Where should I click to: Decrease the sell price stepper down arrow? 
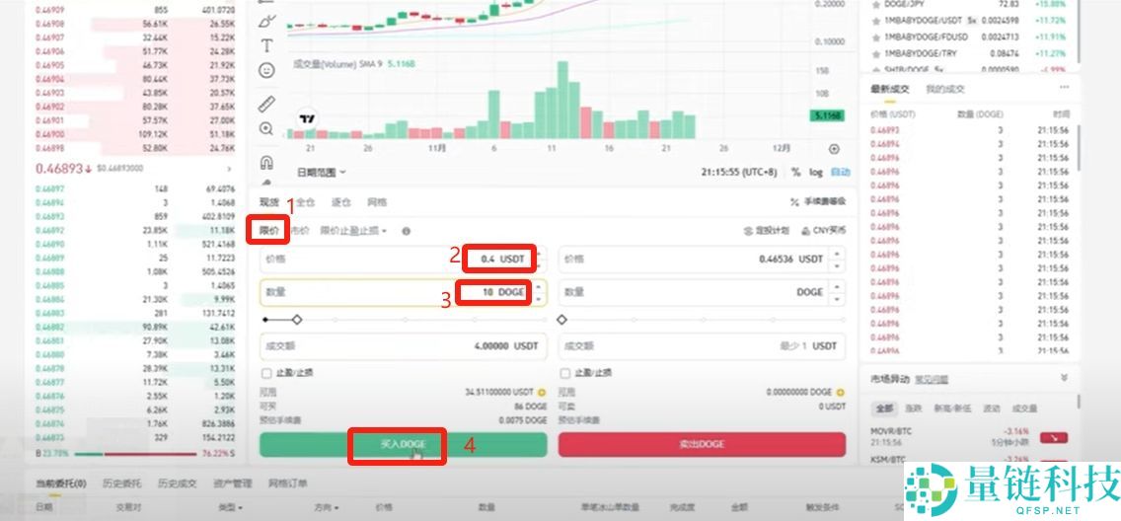tap(838, 265)
